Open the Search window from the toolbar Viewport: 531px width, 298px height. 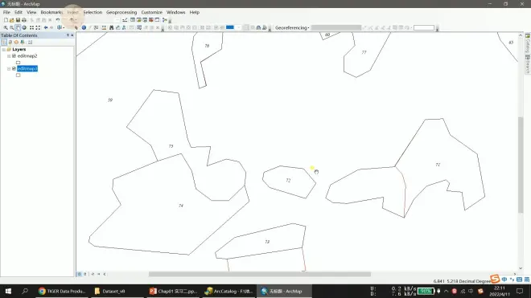(x=145, y=20)
